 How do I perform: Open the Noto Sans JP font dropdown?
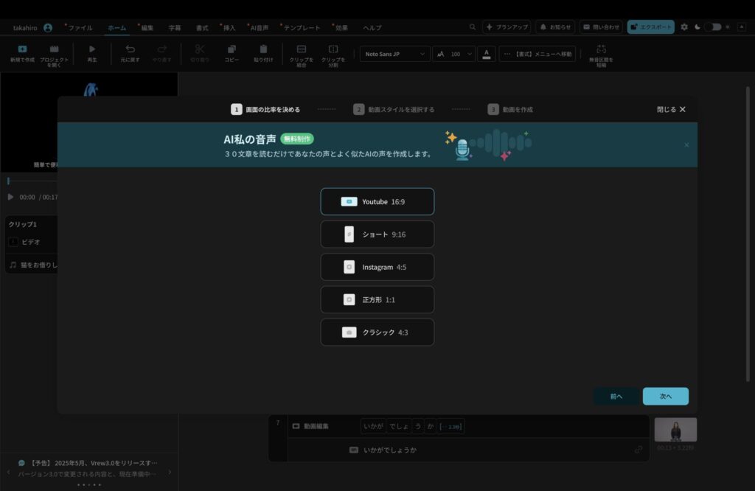tap(395, 54)
